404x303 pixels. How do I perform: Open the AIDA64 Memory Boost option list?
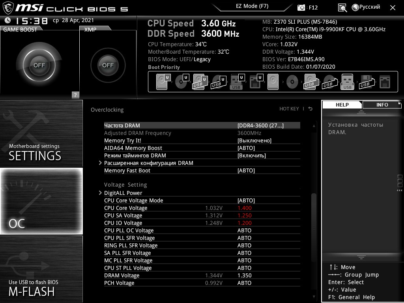click(x=246, y=148)
